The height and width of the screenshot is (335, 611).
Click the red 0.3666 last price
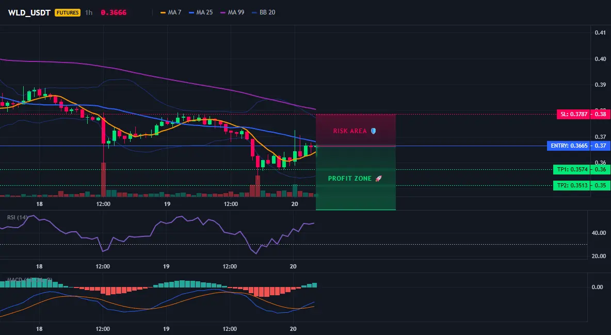point(114,12)
